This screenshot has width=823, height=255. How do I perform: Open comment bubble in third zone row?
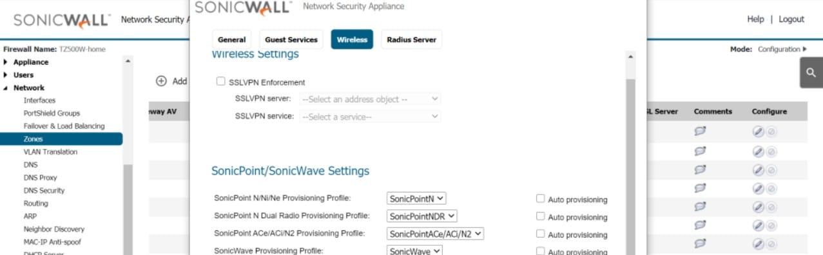click(x=700, y=169)
